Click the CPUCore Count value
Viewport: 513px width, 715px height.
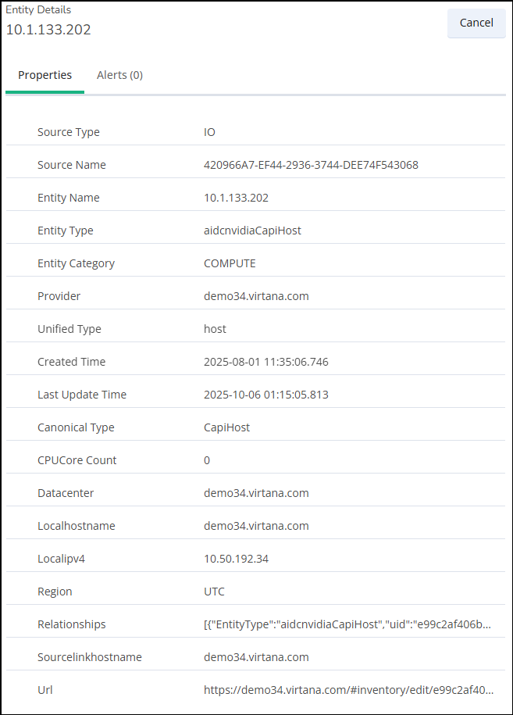click(x=207, y=460)
